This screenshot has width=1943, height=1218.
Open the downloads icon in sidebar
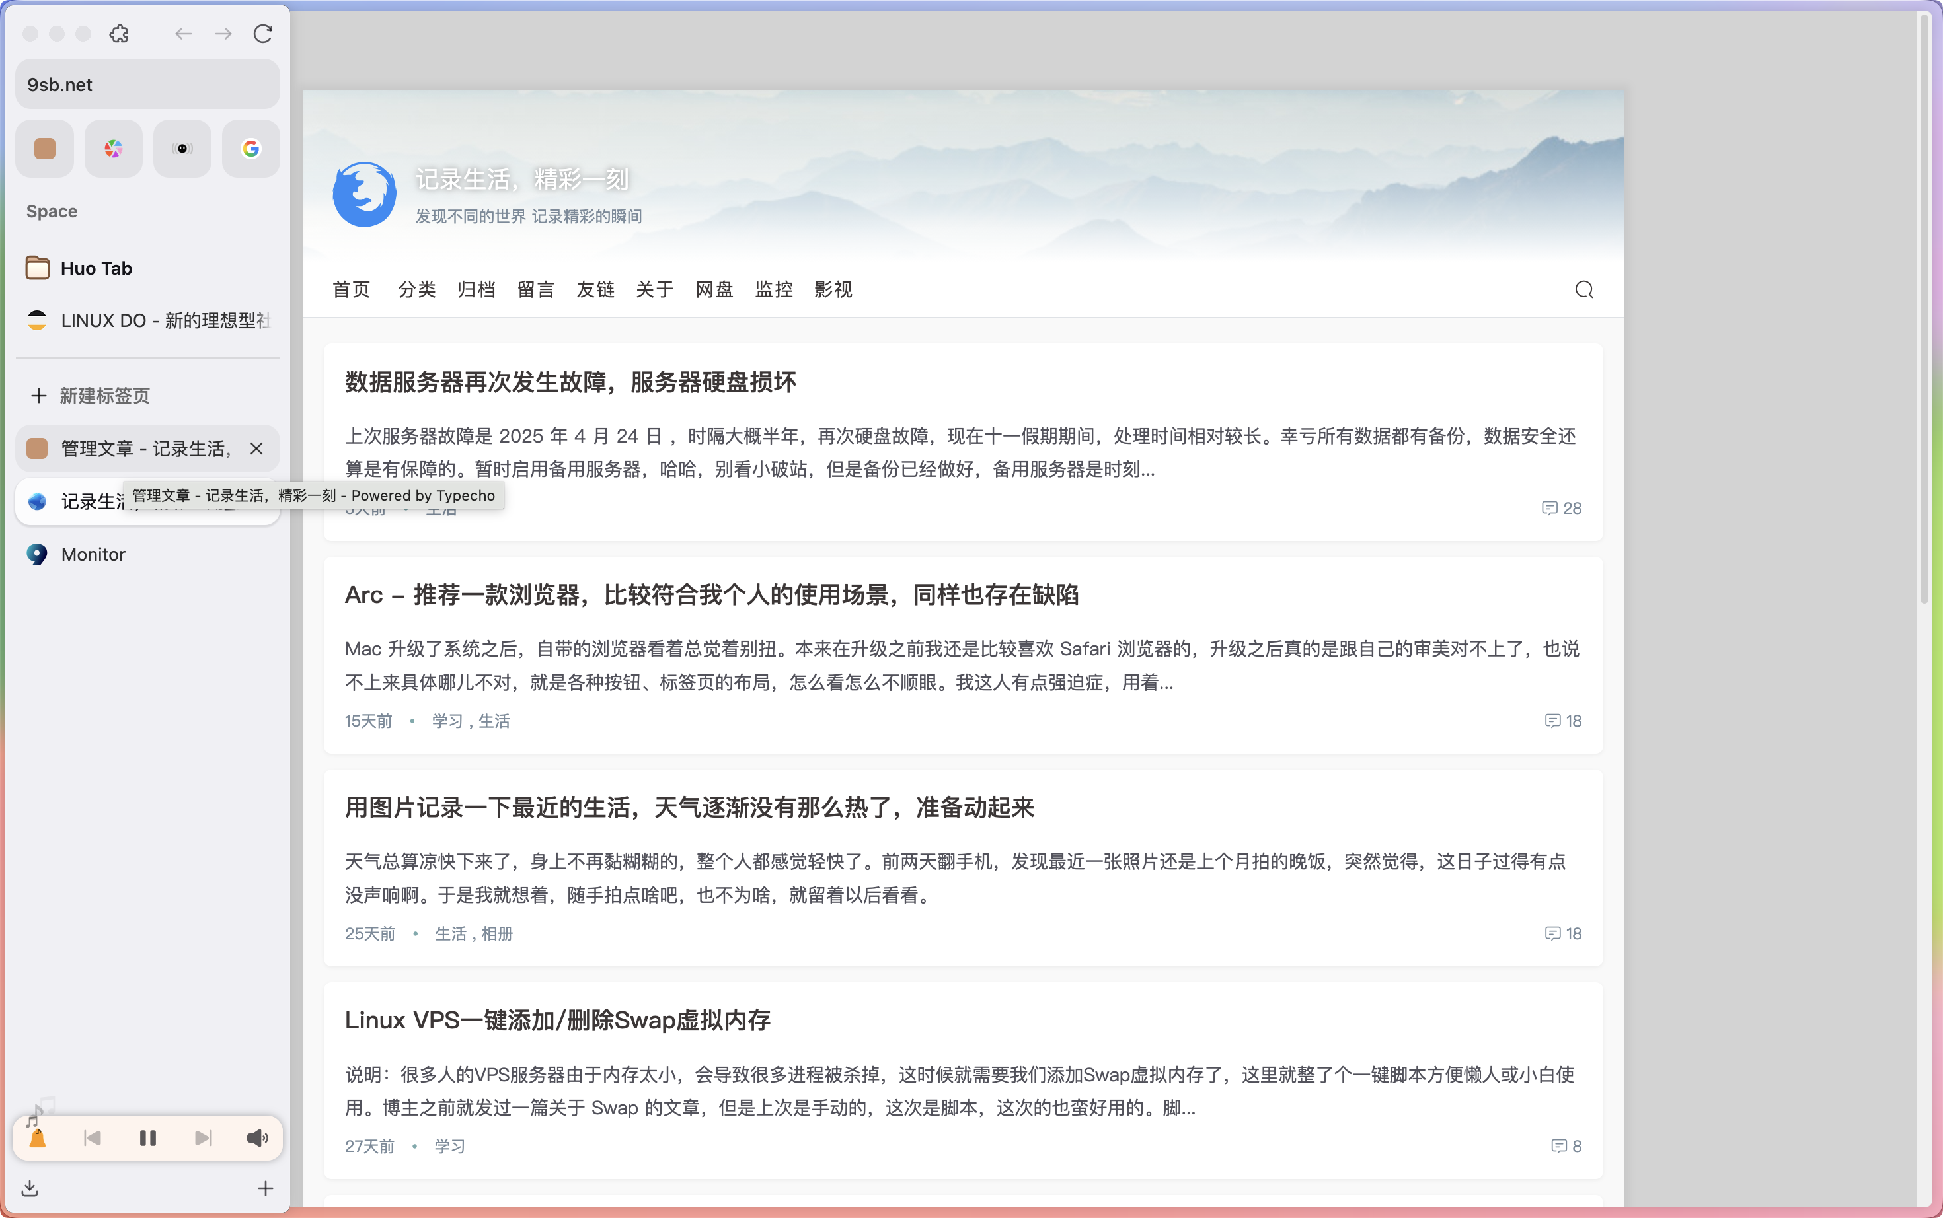[x=30, y=1188]
